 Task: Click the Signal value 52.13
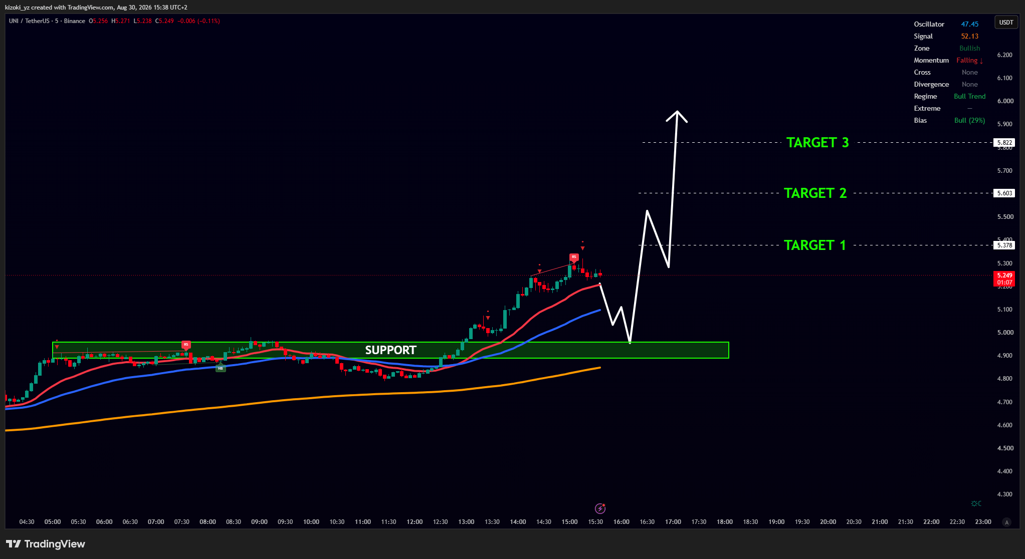pos(970,36)
